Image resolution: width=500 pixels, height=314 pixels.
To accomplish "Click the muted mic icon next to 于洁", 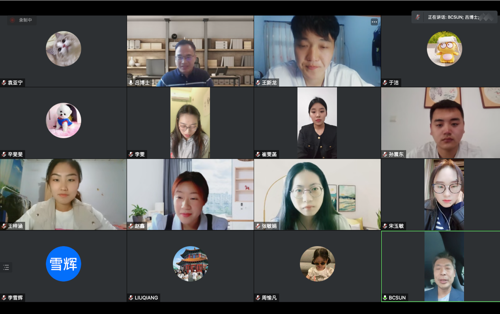I will (385, 83).
